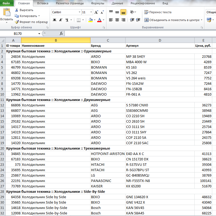
Task: Select the HOTPOINT-ARISTON brand cell
Action: [108, 154]
